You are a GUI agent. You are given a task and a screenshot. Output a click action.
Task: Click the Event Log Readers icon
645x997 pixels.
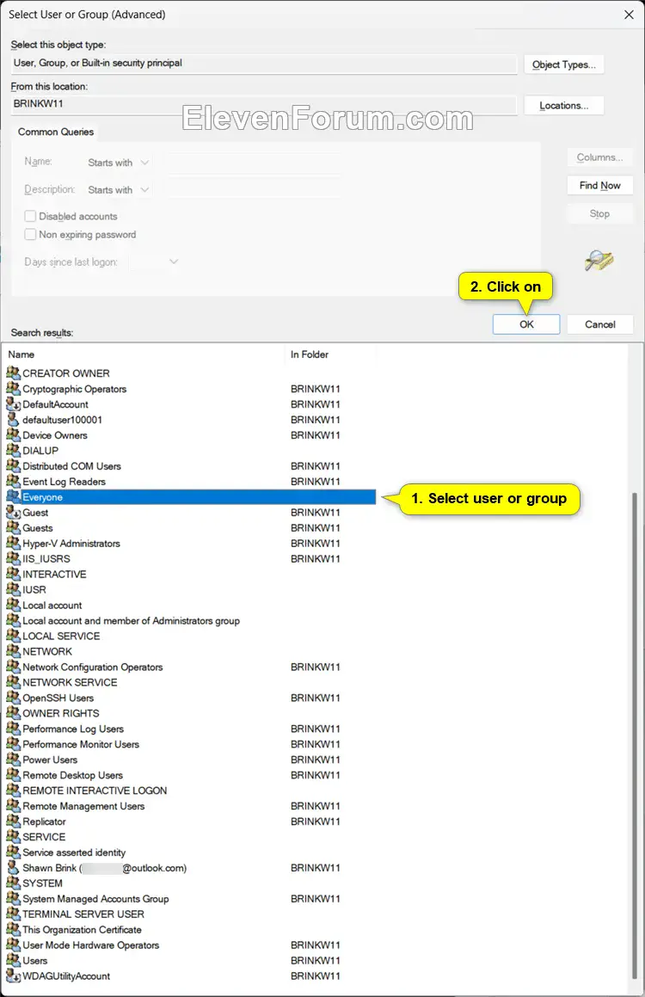[14, 482]
